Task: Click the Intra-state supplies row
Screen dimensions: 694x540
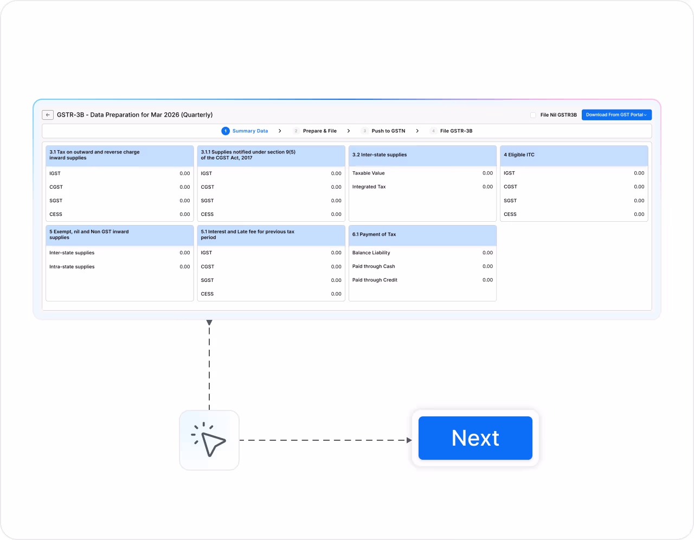Action: [x=120, y=267]
